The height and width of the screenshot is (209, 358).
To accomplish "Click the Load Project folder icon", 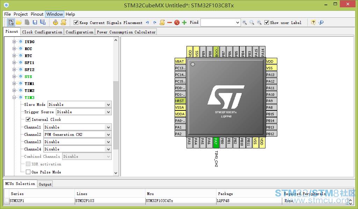I will 19,22.
